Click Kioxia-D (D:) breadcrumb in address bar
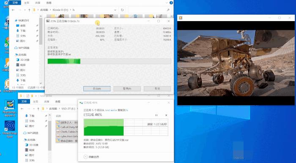Screen dimensions: 296x163 (x=60, y=10)
